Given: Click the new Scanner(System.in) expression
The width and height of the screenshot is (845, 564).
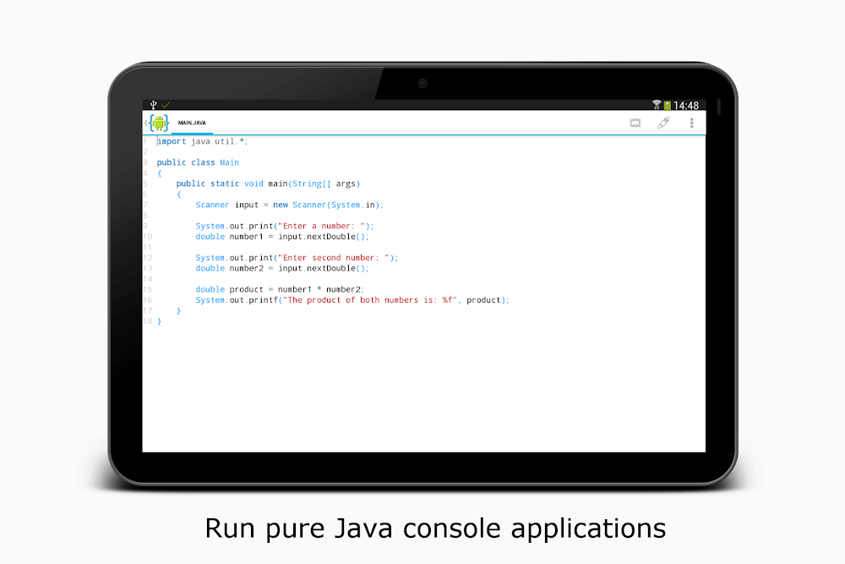Looking at the screenshot, I should coord(327,205).
